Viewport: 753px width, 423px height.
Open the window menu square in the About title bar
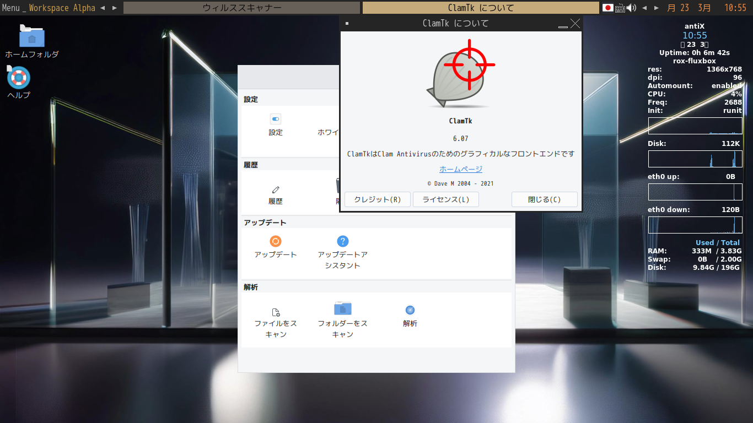(x=347, y=23)
